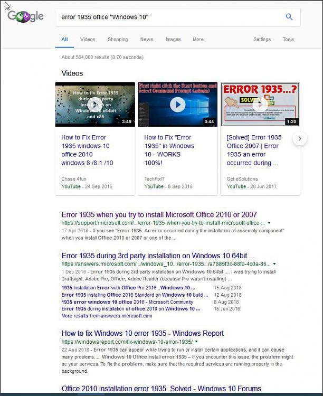Viewport: 323px width, 396px height.
Task: Click channel name 'Get eSolutions'
Action: click(242, 179)
